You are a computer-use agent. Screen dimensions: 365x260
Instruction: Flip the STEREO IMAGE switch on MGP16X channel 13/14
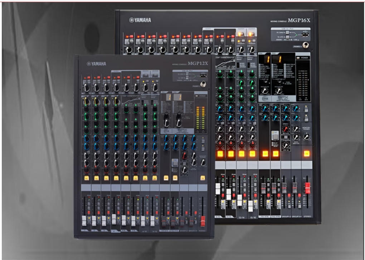[238, 65]
